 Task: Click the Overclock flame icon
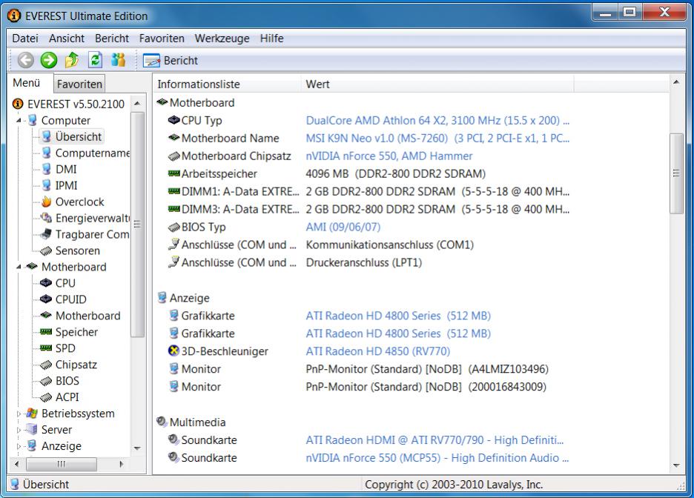pyautogui.click(x=47, y=202)
